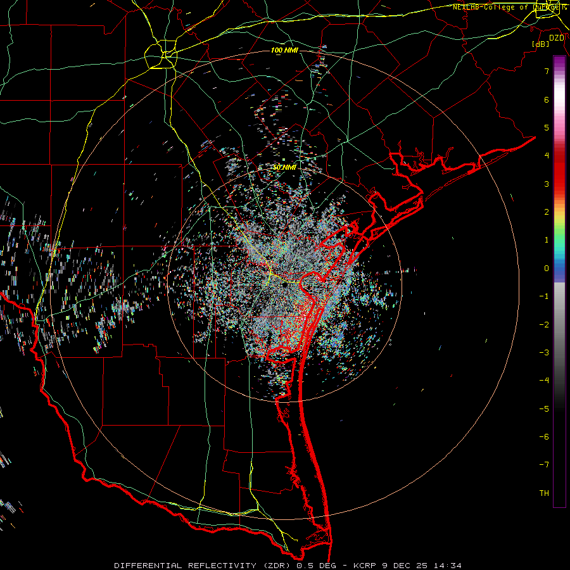Click the -4 value on color scale
This screenshot has width=570, height=570.
coord(544,380)
